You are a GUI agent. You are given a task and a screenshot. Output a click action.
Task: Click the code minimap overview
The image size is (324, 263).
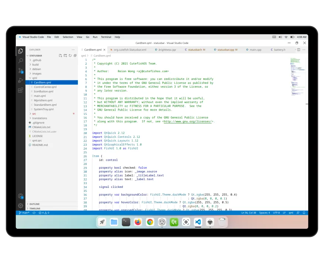(298, 77)
